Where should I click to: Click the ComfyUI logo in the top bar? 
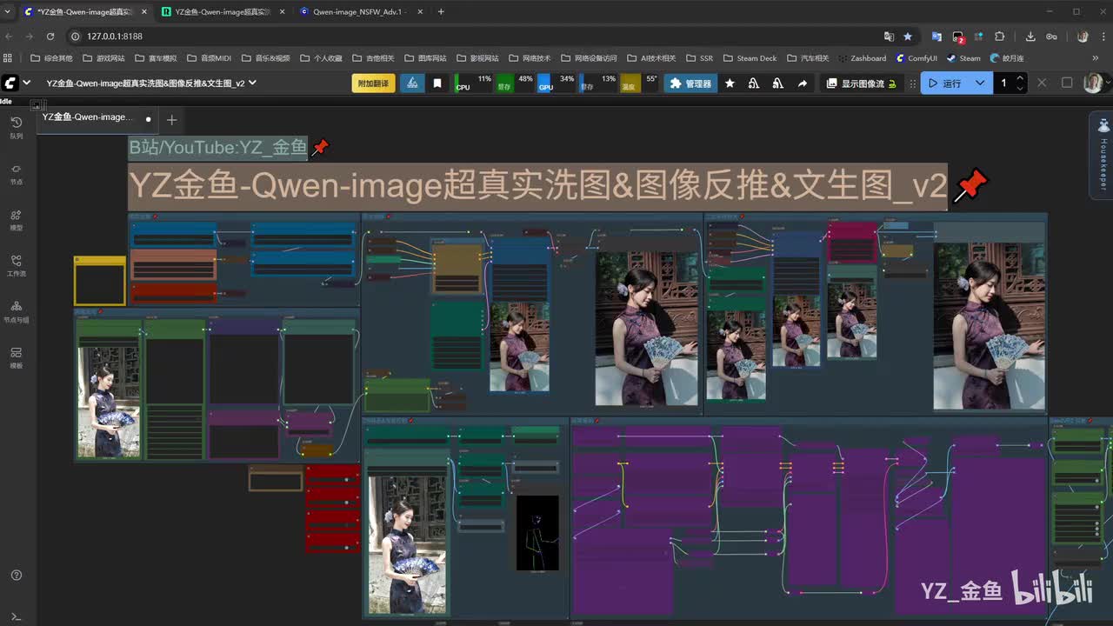pos(10,83)
